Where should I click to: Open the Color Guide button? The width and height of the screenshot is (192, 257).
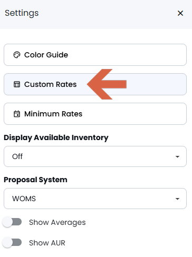95,55
